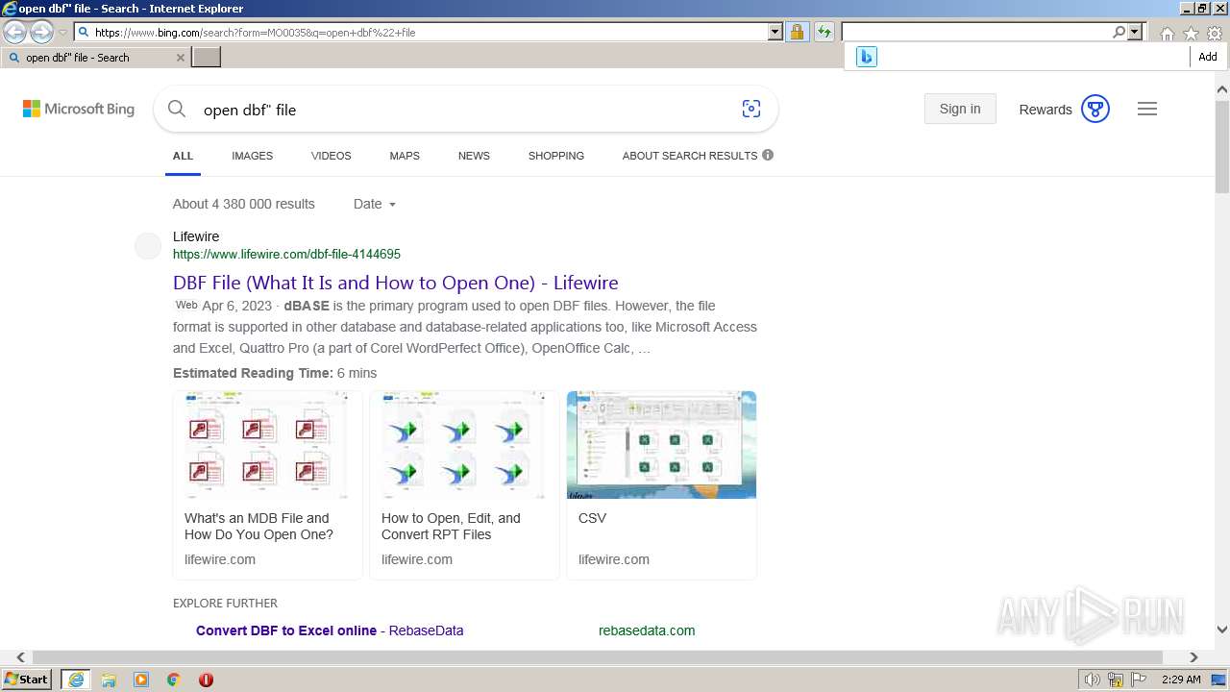Close the 'open dbf" file - Search' tab
The image size is (1230, 692).
(180, 58)
